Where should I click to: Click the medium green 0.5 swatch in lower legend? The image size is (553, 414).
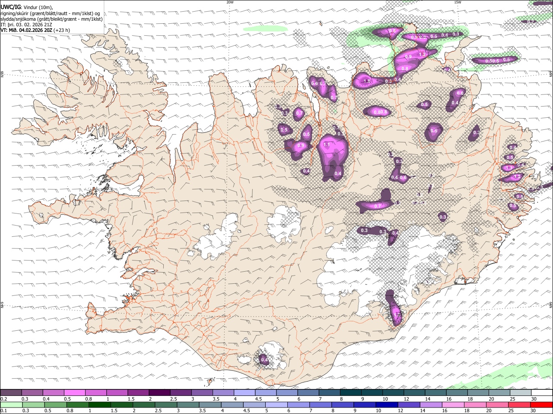pos(55,405)
